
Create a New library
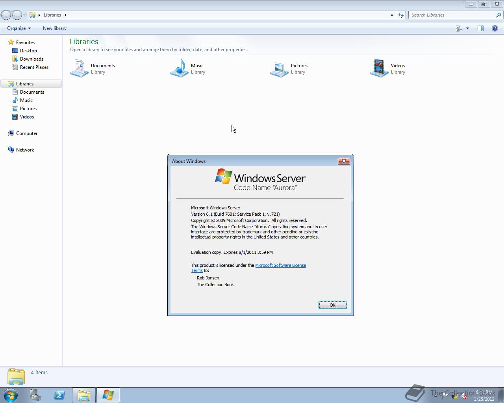(x=55, y=28)
